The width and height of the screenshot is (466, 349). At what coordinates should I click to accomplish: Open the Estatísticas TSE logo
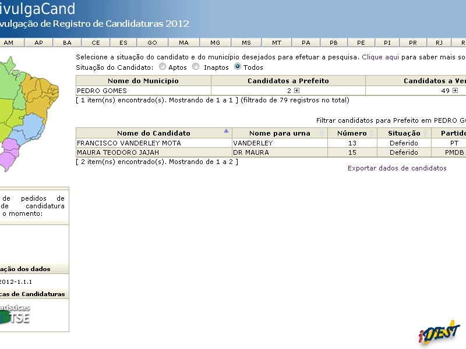tap(15, 314)
